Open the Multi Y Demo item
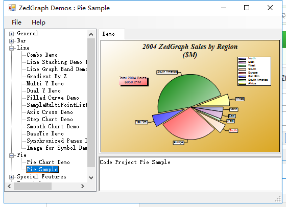 point(45,84)
